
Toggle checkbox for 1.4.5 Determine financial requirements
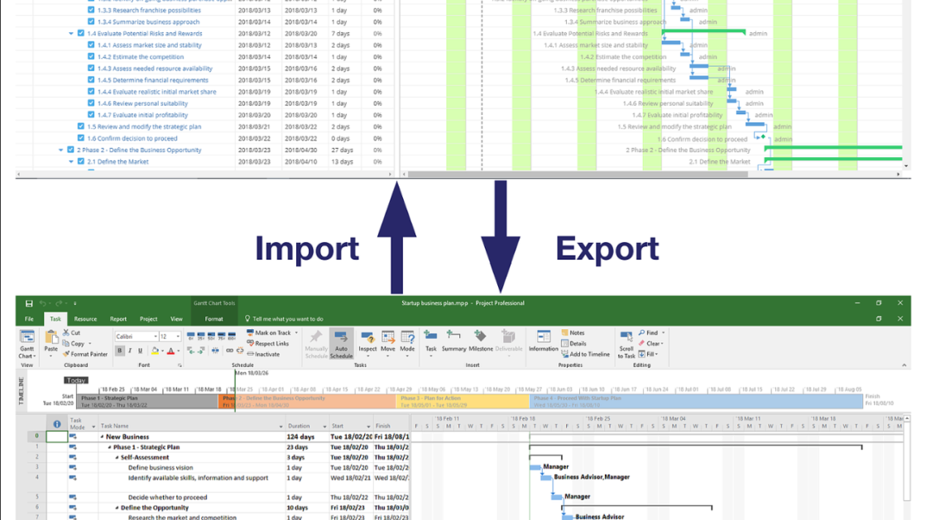coord(91,79)
